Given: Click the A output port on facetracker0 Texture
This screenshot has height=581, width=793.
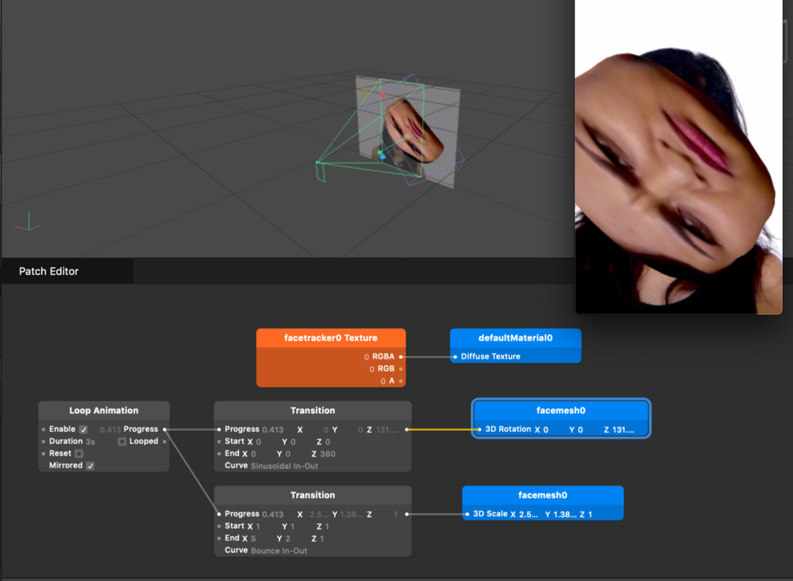Looking at the screenshot, I should [x=401, y=380].
